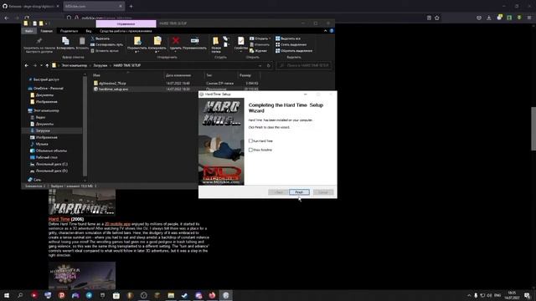536x301 pixels.
Task: Click the Downloads segment in the Explorer address bar
Action: 100,65
